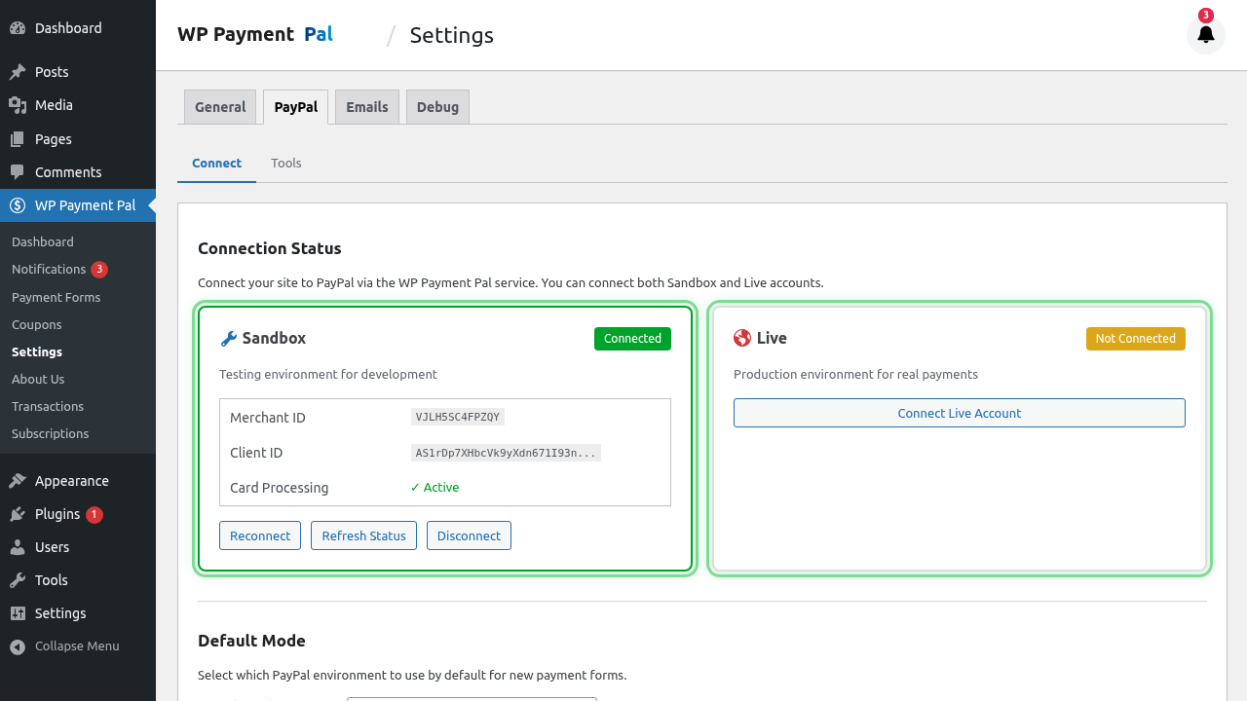Switch to the Tools sub-tab
The image size is (1247, 701).
285,163
